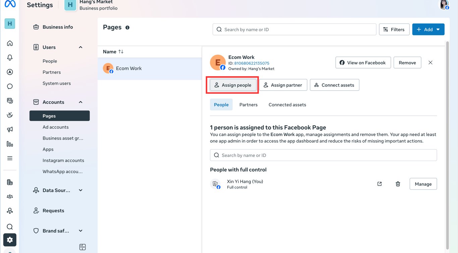
Task: Select Pages under Accounts
Action: tap(60, 116)
